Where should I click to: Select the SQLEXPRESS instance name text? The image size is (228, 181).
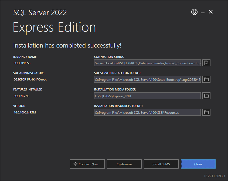point(22,63)
